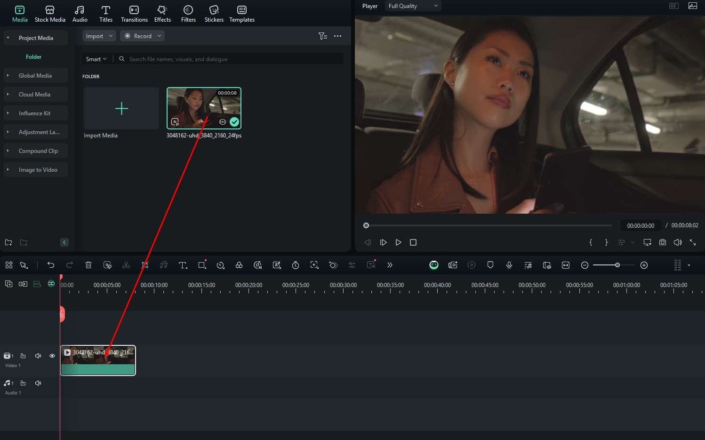This screenshot has height=440, width=705.
Task: Expand Cloud Media in sidebar
Action: tap(8, 94)
